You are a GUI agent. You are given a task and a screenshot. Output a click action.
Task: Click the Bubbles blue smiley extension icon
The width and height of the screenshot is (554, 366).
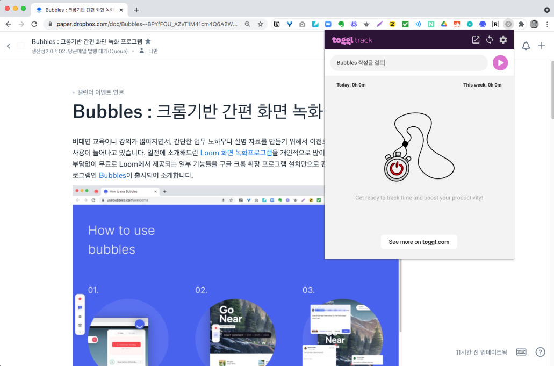coord(483,24)
